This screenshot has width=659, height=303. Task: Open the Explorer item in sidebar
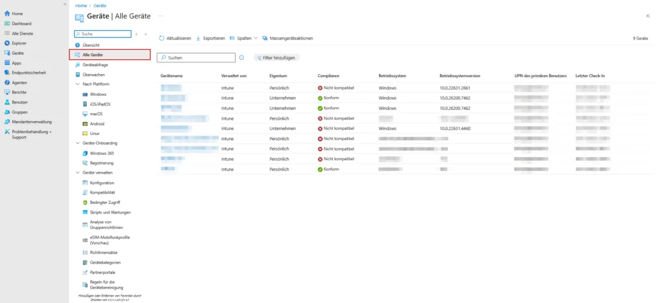click(x=19, y=43)
